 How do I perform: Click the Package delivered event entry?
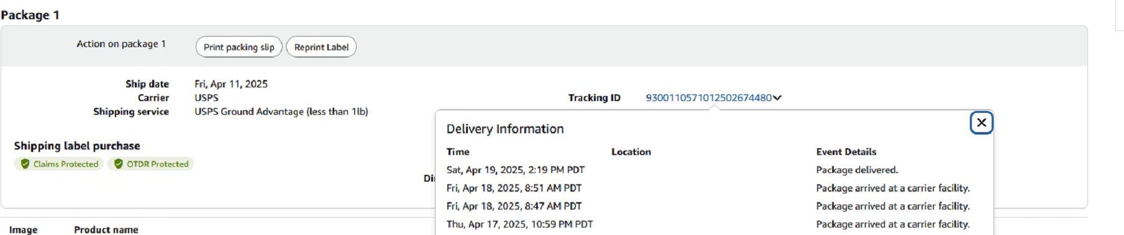point(857,170)
